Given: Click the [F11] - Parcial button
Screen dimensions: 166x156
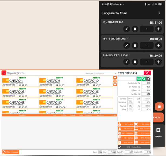Looking at the screenshot, I should pyautogui.click(x=142, y=138).
